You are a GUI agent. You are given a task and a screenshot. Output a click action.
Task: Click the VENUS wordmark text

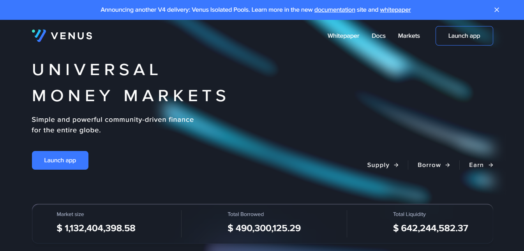click(x=71, y=36)
